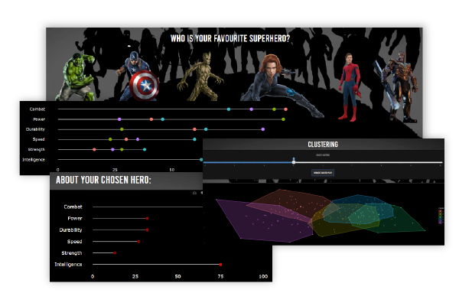Viewport: 459px width, 306px height.
Task: Click the Clustering slider handle
Action: click(294, 162)
